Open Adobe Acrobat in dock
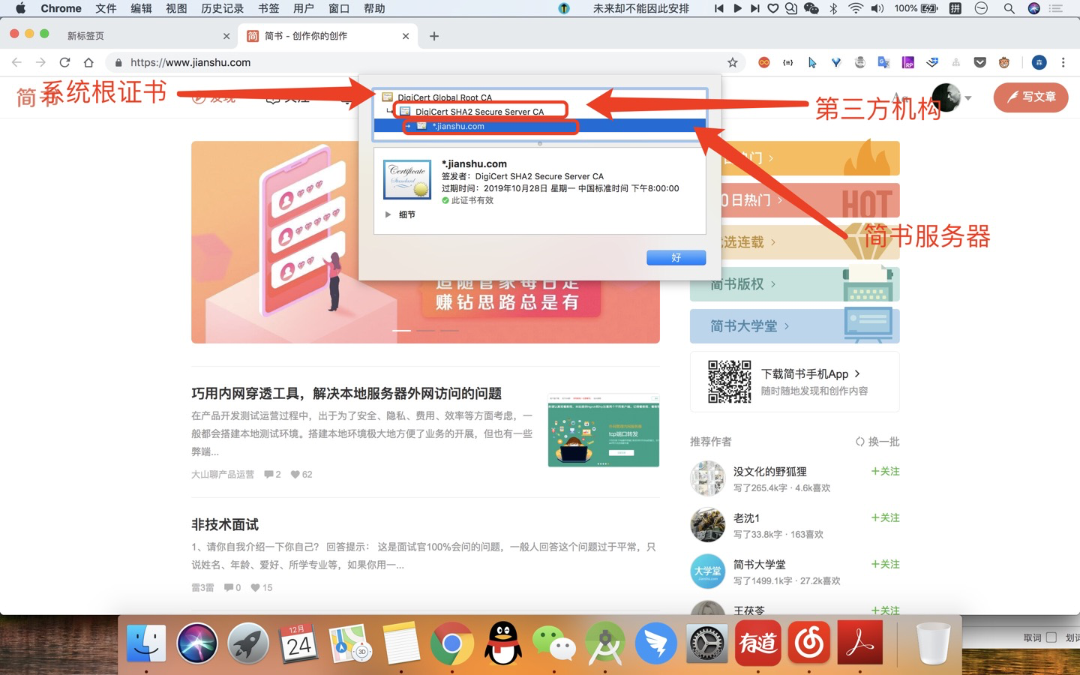 pos(860,643)
